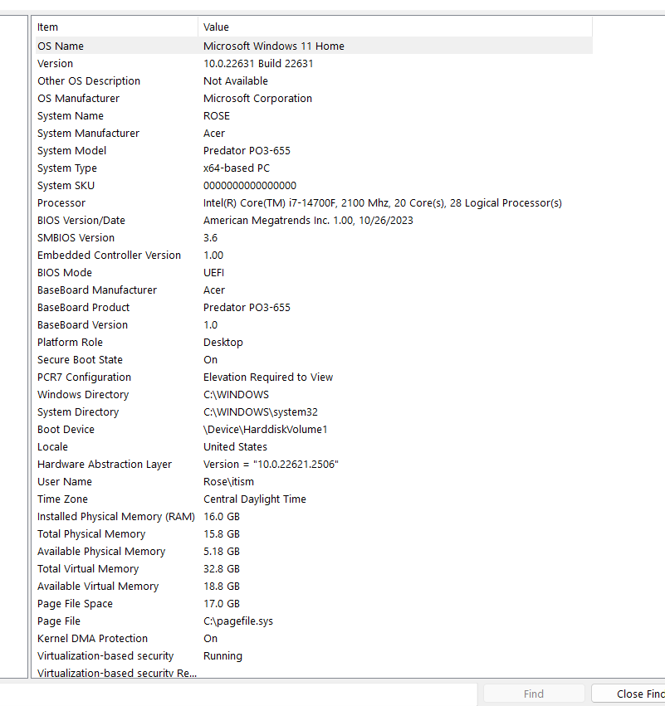
Task: Select Hardware Abstraction Layer row
Action: (x=314, y=464)
